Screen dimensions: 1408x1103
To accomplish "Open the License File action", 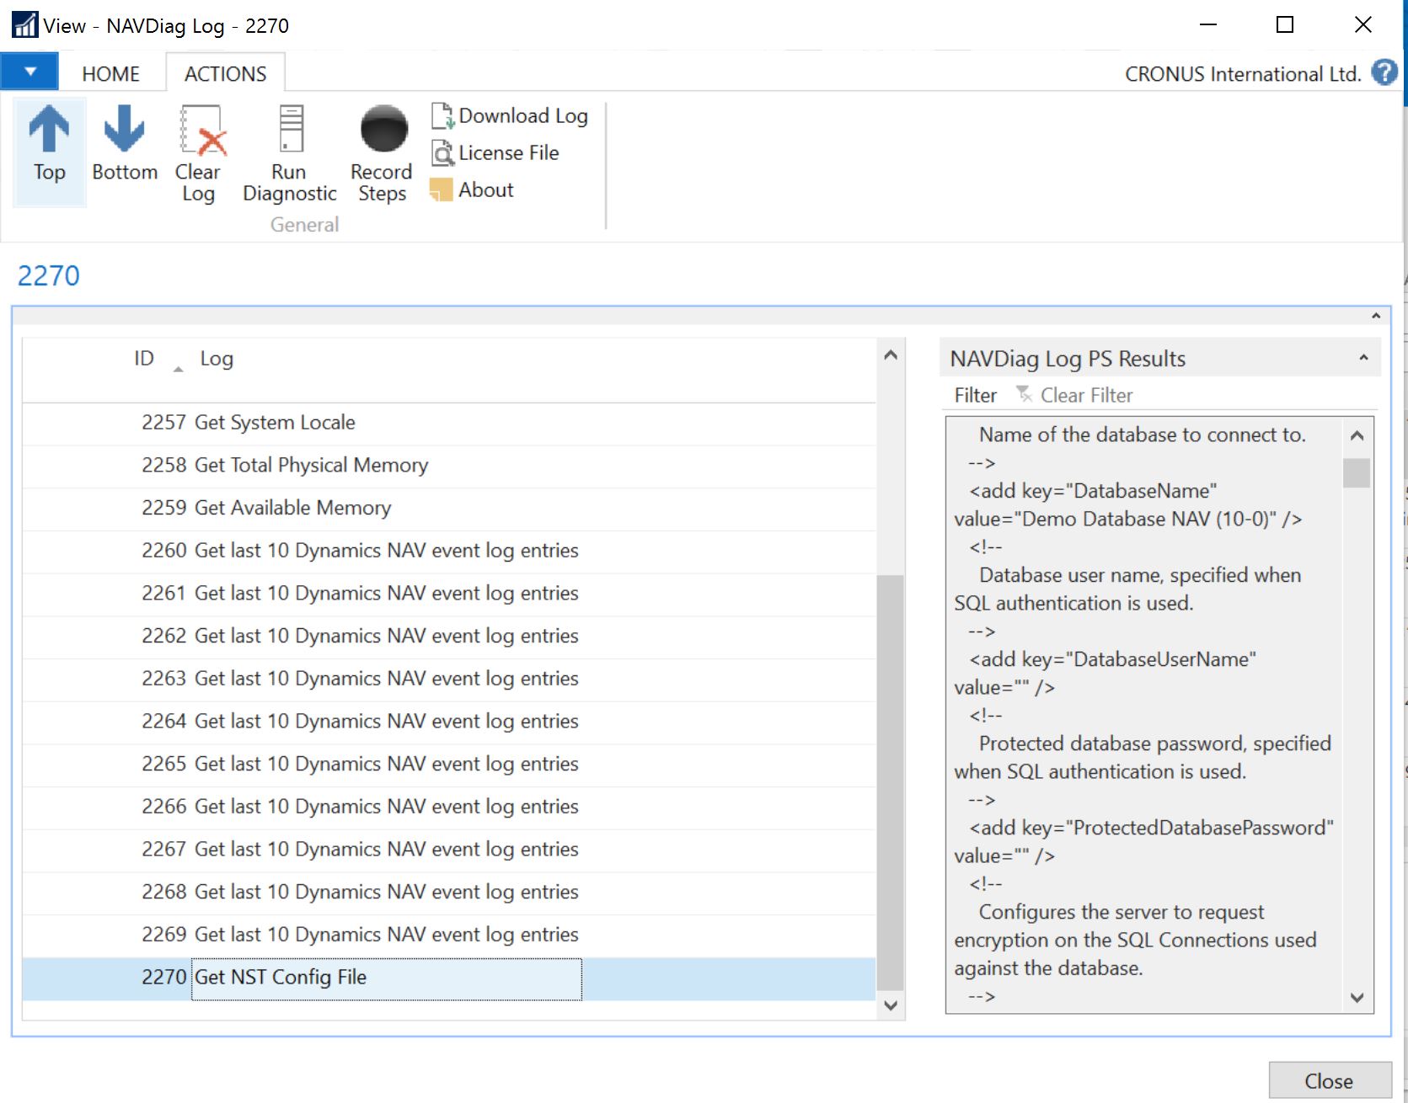I will pos(495,153).
